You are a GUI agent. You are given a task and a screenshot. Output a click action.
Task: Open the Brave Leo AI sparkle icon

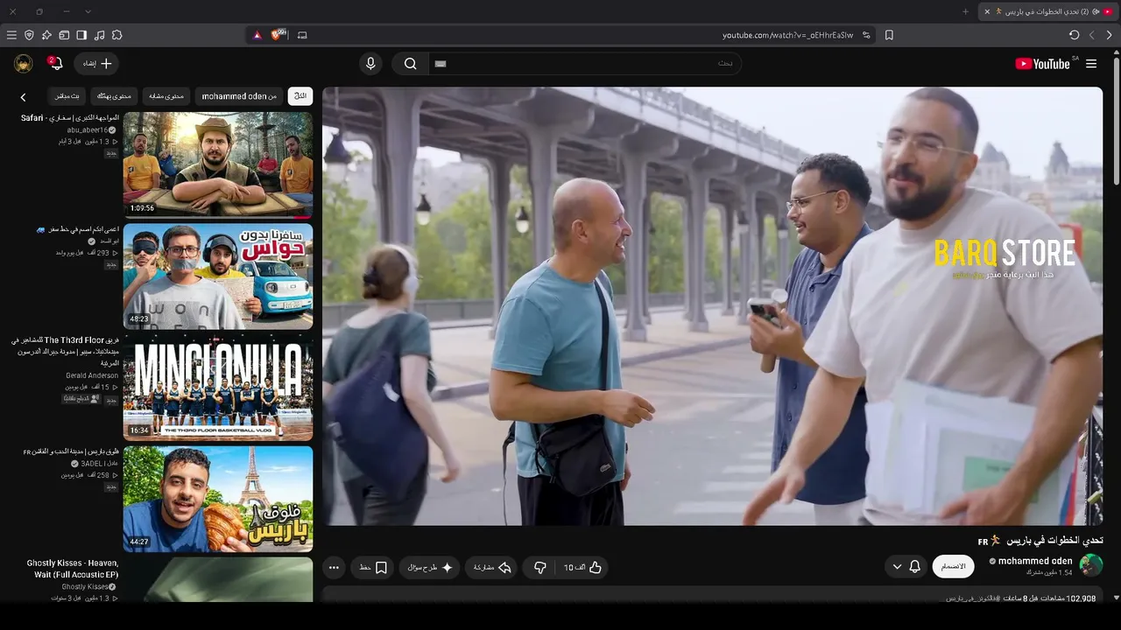click(x=46, y=35)
